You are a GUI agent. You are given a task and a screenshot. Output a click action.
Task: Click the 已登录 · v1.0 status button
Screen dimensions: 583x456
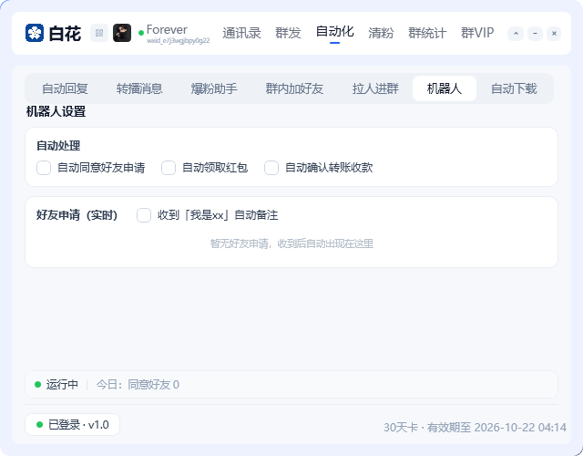pyautogui.click(x=73, y=425)
